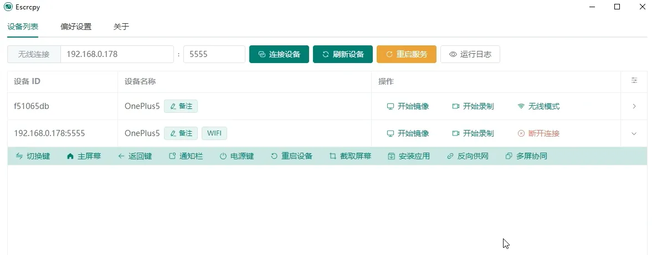Image resolution: width=652 pixels, height=255 pixels.
Task: Disconnect wireless device via 断开连接
Action: (538, 133)
